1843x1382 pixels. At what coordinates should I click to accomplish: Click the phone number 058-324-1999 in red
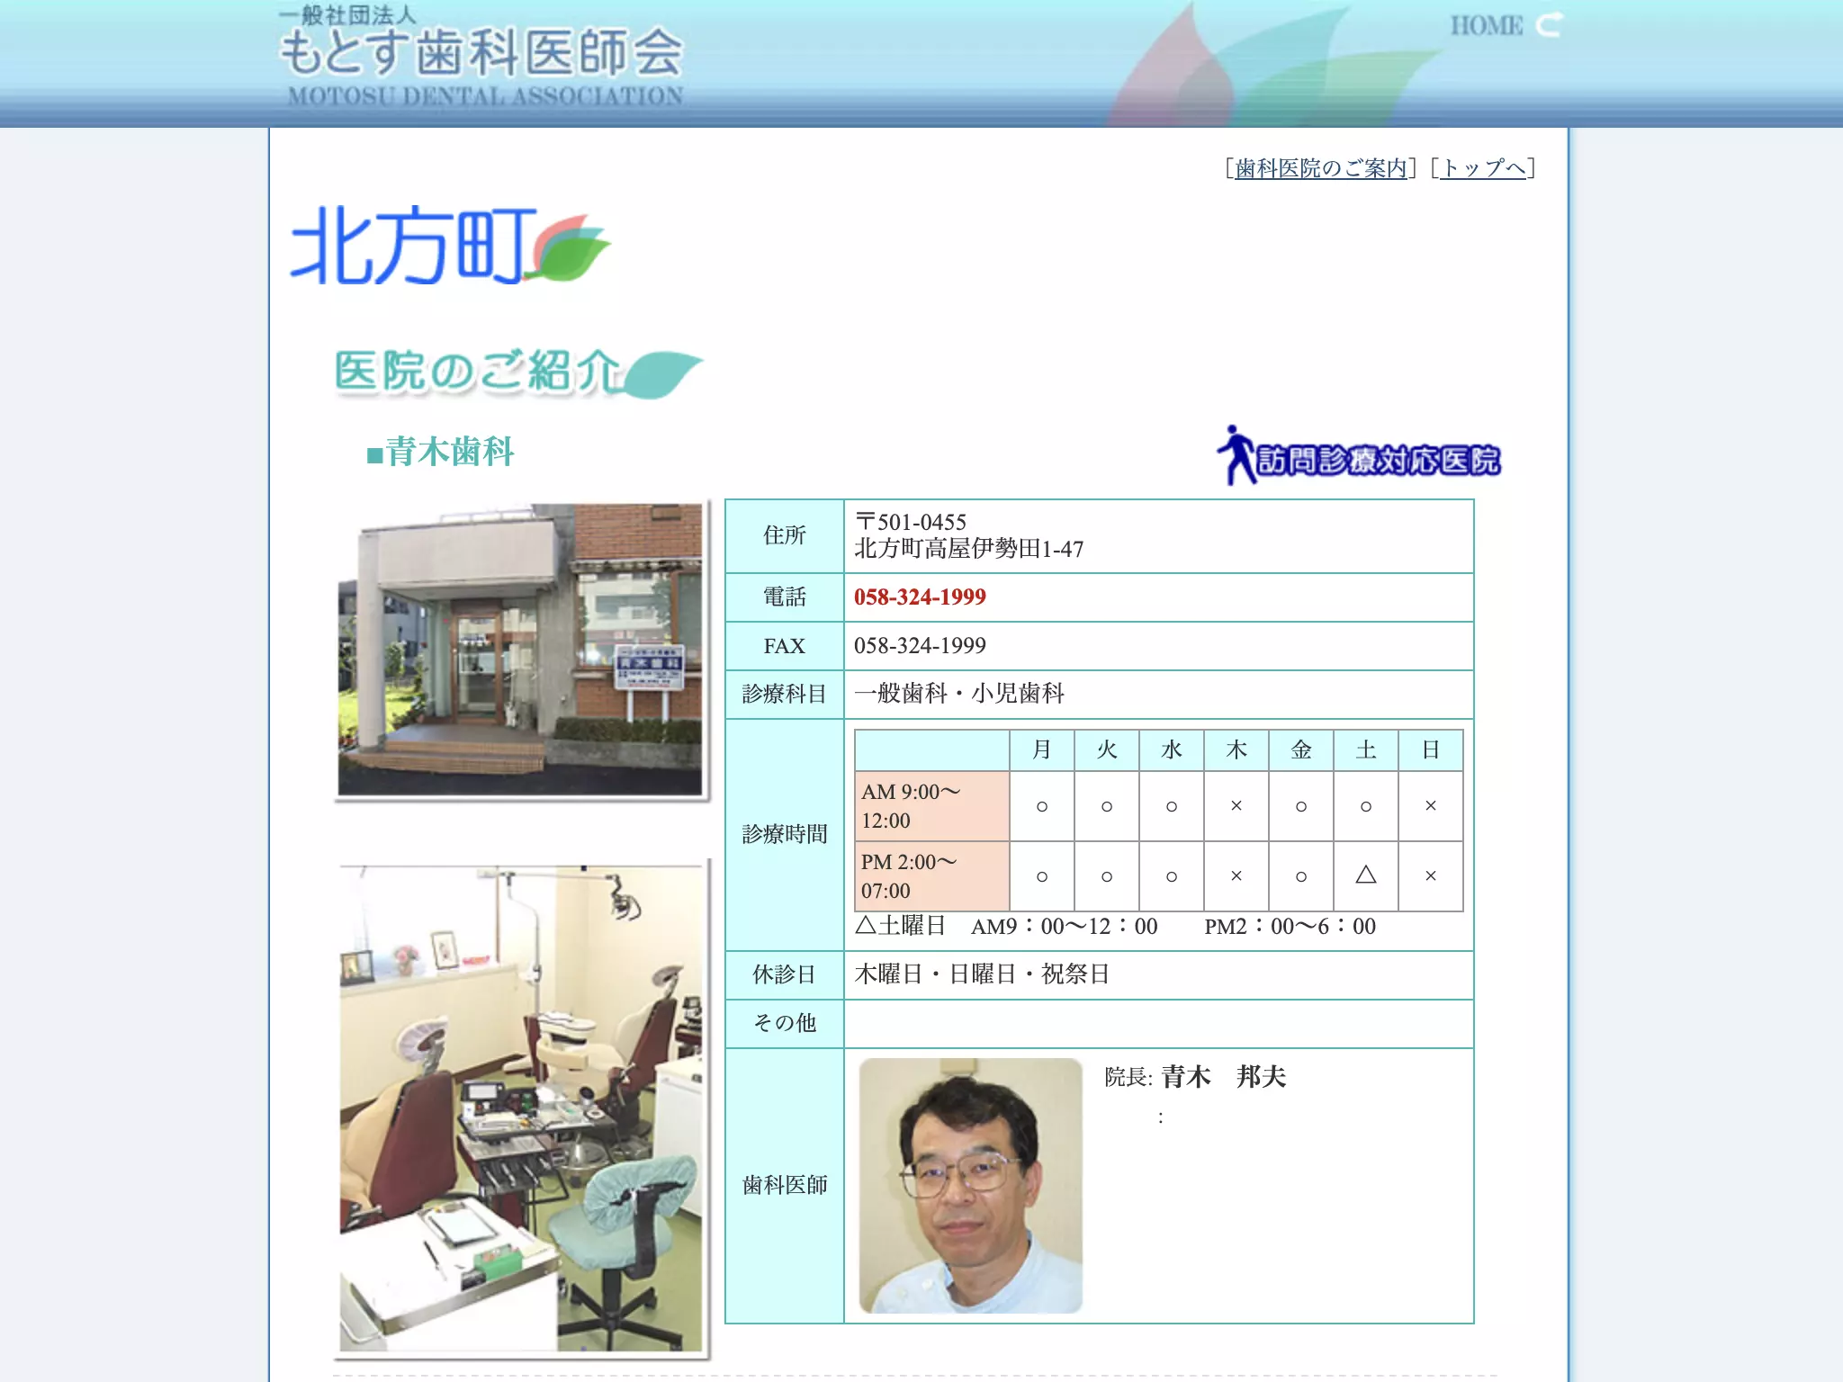[x=920, y=597]
